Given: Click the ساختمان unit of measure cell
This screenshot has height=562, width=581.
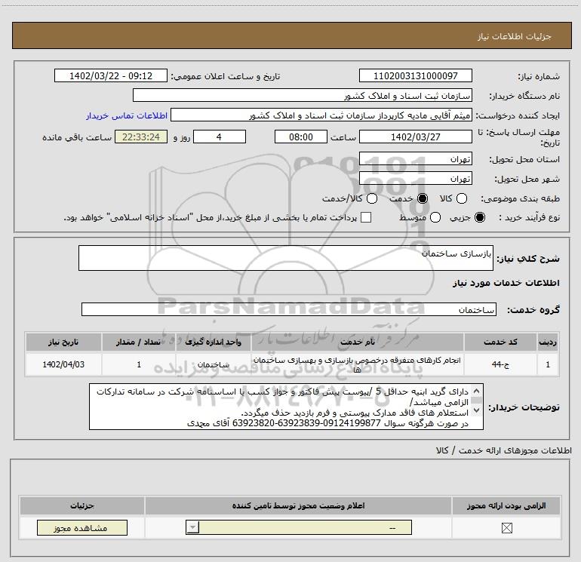Looking at the screenshot, I should point(213,364).
